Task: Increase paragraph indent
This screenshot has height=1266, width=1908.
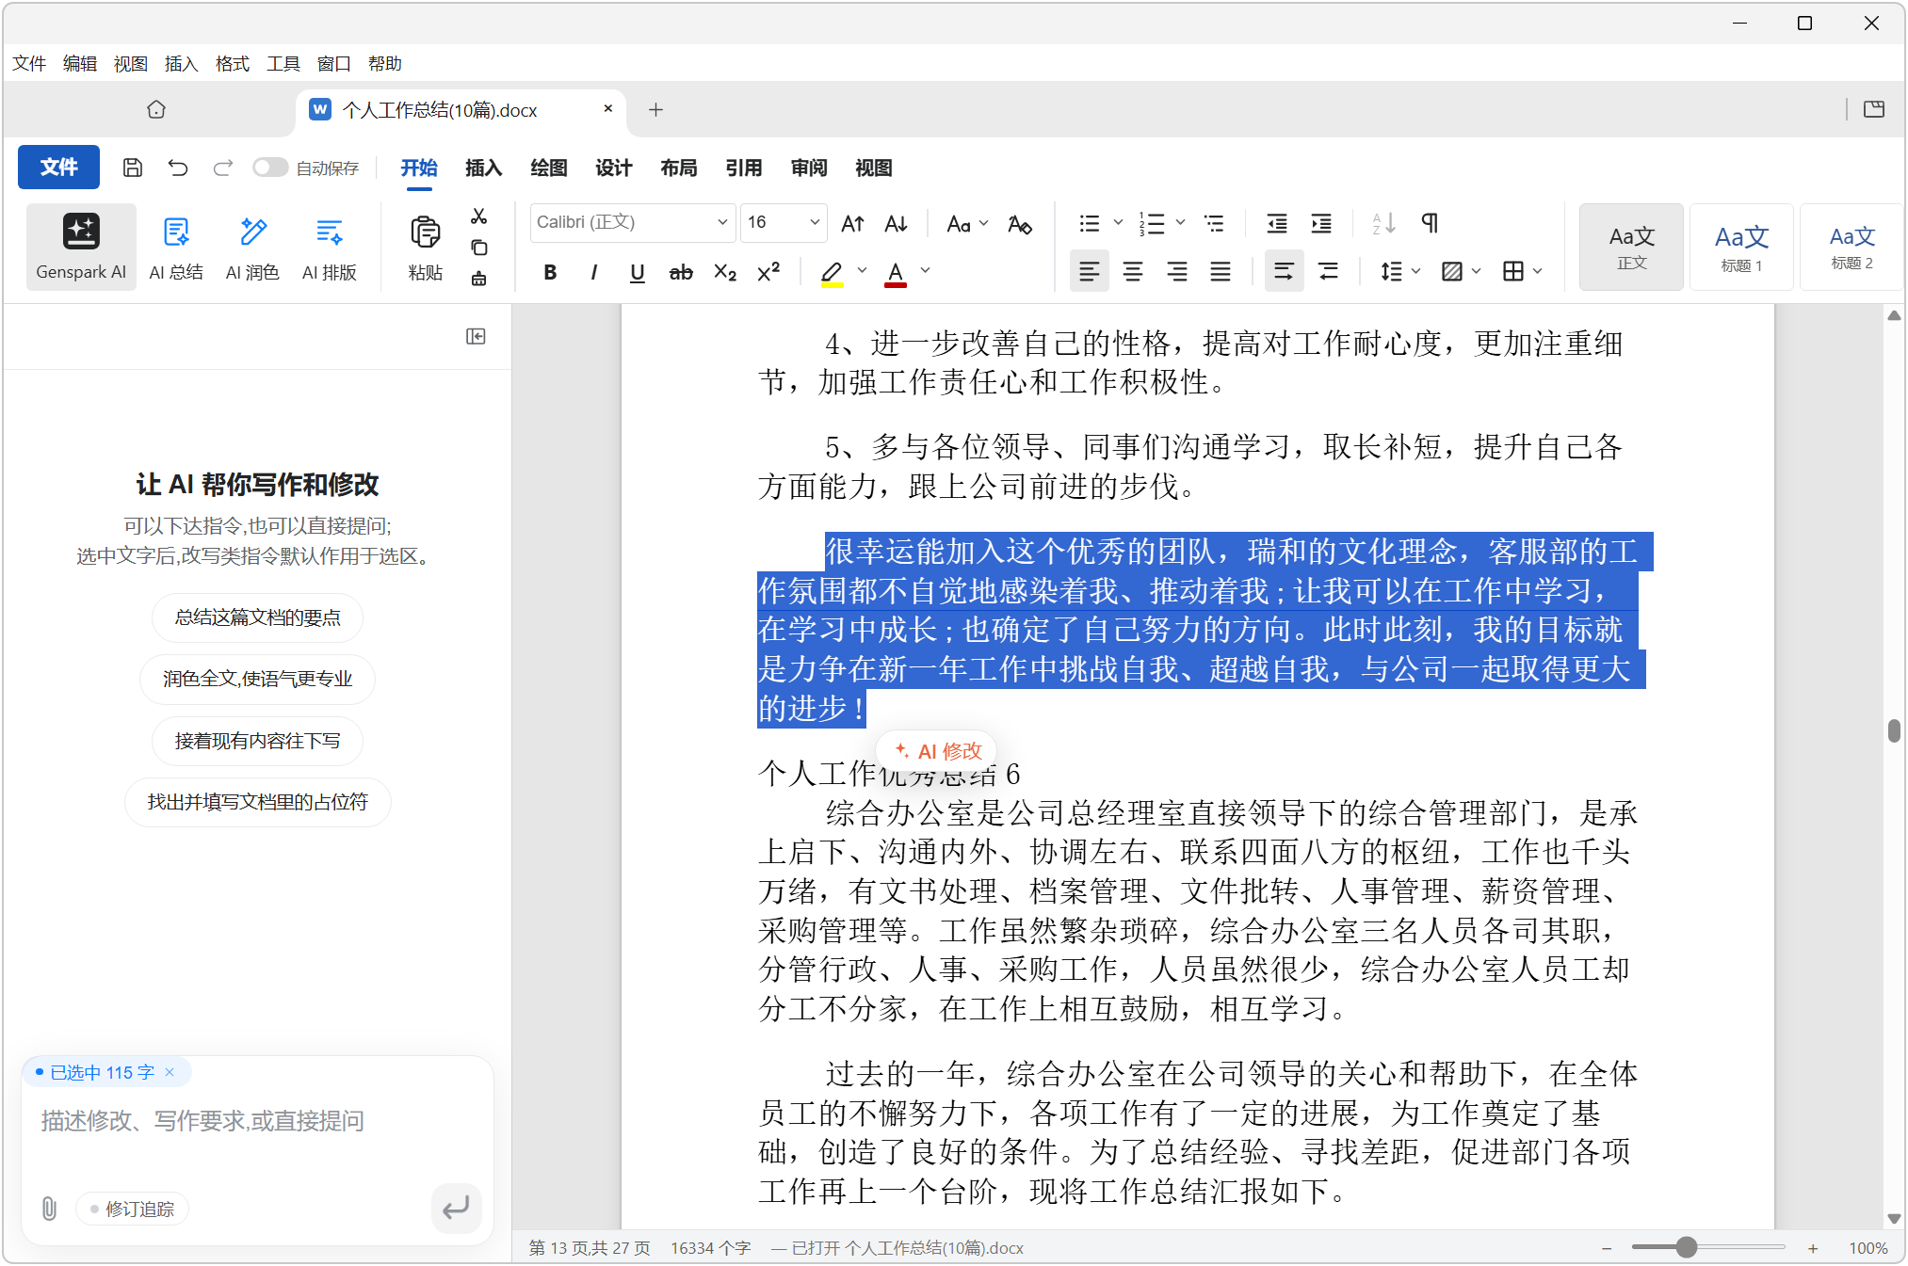Action: (x=1321, y=223)
